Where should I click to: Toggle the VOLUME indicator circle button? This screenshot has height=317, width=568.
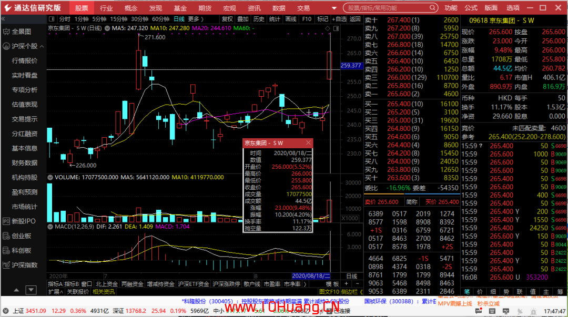point(50,178)
